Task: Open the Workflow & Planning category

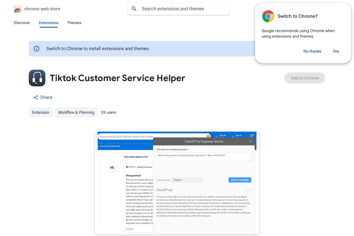Action: [76, 112]
